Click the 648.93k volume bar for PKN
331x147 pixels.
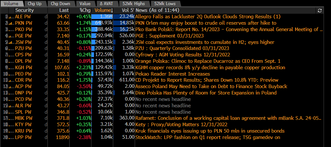click(102, 23)
